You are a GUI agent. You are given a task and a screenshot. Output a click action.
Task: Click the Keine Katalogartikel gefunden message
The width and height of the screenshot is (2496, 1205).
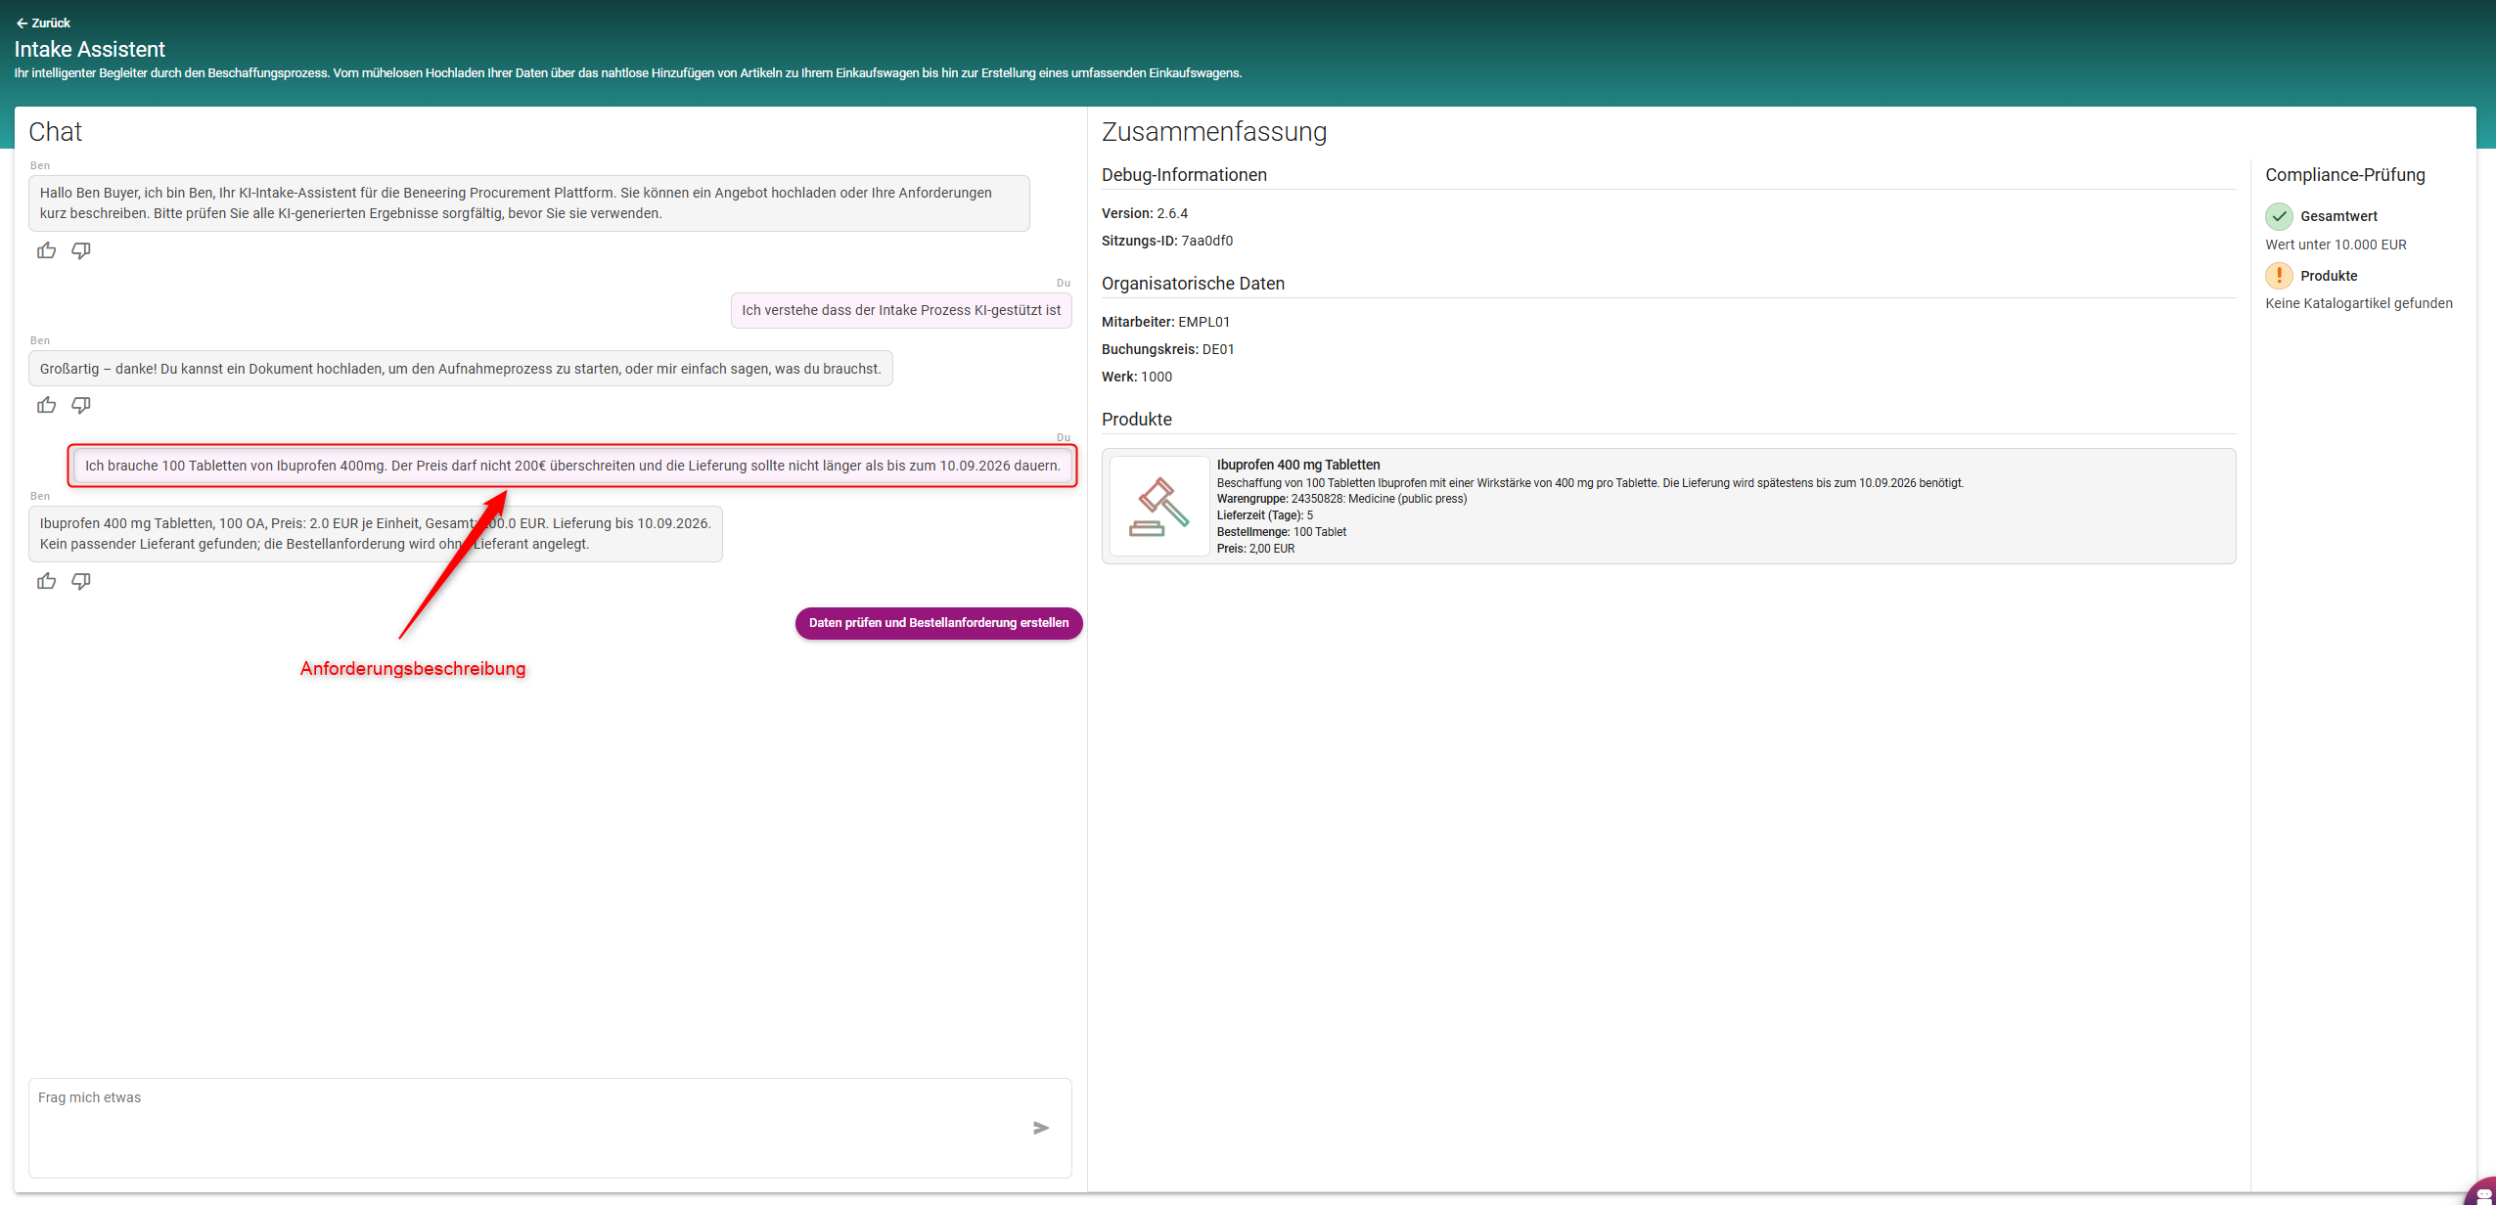(x=2359, y=303)
